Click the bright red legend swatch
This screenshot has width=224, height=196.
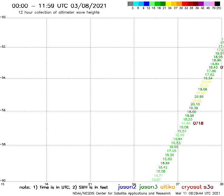[x=185, y=4]
